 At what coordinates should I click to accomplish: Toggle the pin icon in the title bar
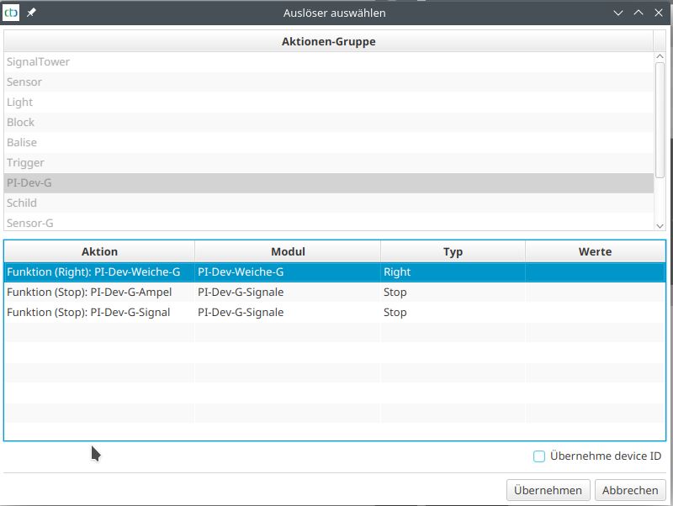point(30,12)
